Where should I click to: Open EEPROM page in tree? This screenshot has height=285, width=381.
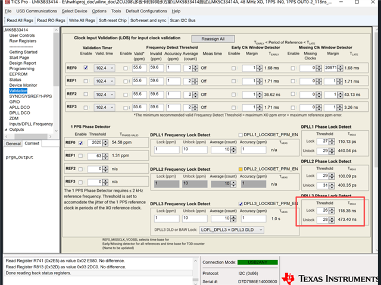(18, 74)
